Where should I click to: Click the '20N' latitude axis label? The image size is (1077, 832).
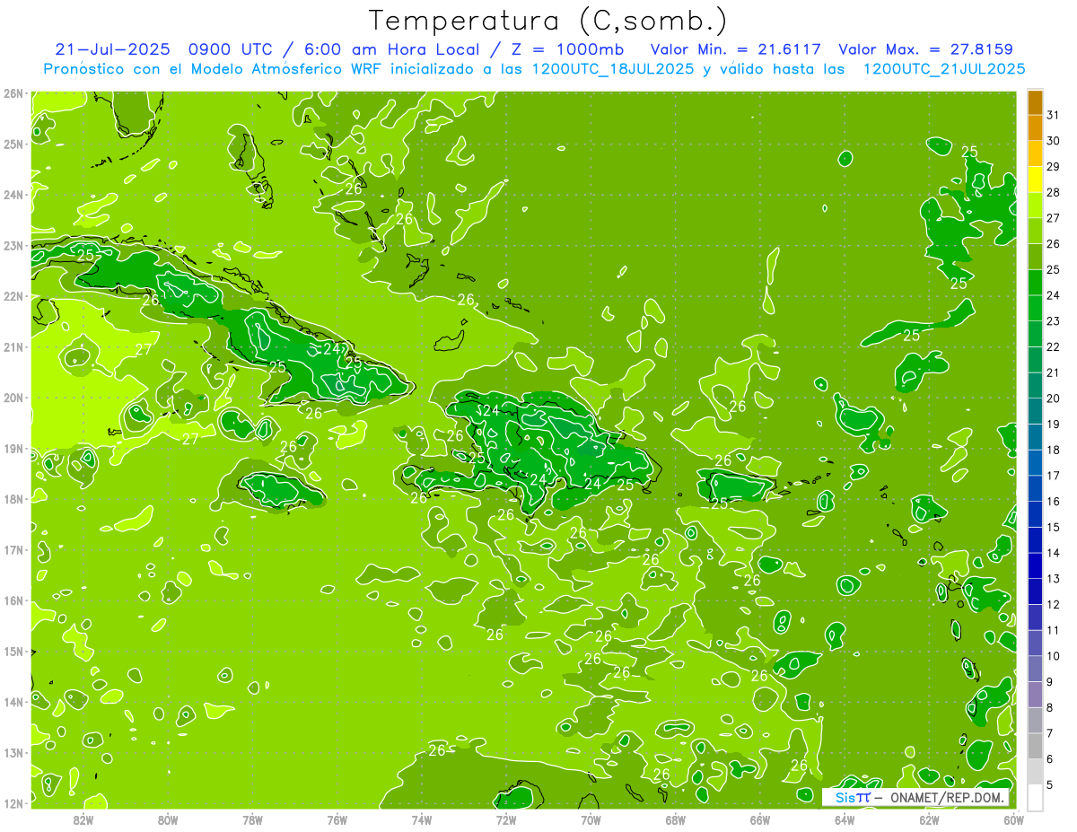pos(13,398)
